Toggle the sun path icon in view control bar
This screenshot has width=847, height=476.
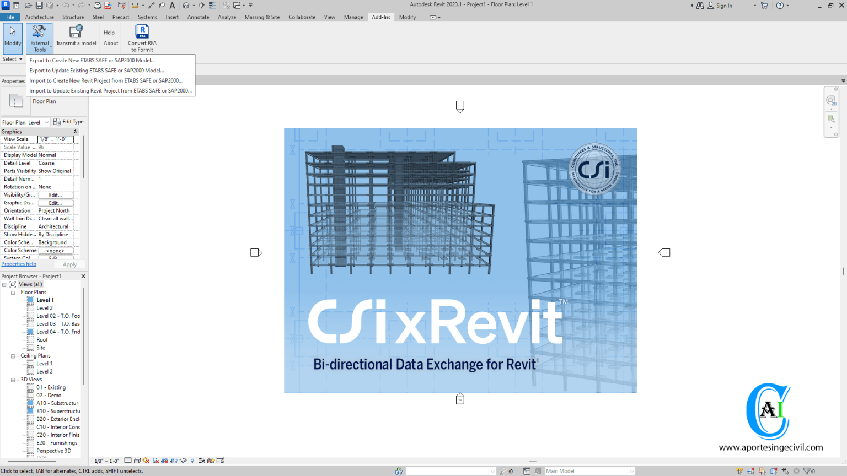point(146,461)
